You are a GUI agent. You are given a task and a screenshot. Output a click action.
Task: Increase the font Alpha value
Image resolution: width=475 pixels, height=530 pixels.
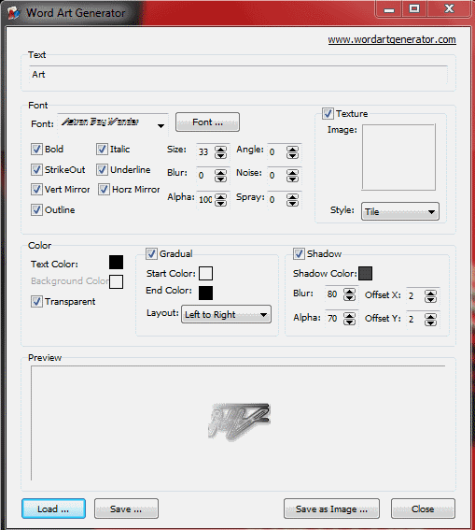pos(220,196)
